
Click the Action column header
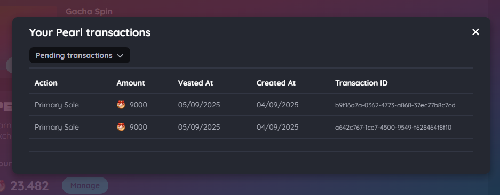(46, 83)
